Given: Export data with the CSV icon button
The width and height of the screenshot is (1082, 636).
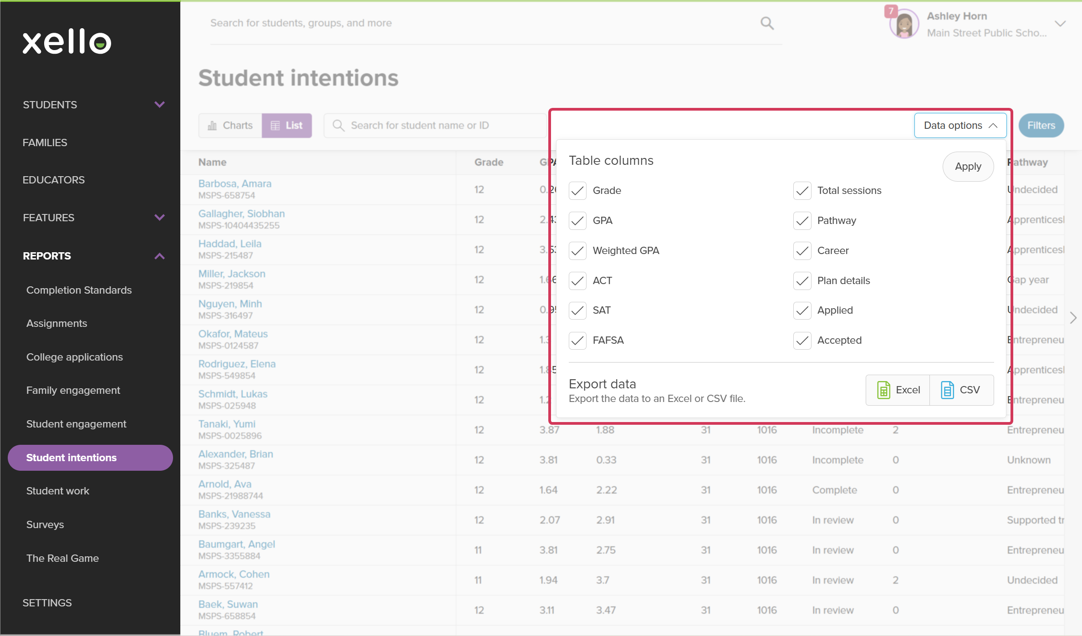Looking at the screenshot, I should tap(961, 390).
